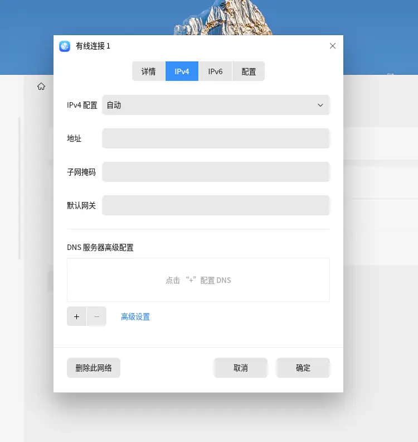
Task: Close the 有线连接 1 dialog
Action: pyautogui.click(x=332, y=46)
